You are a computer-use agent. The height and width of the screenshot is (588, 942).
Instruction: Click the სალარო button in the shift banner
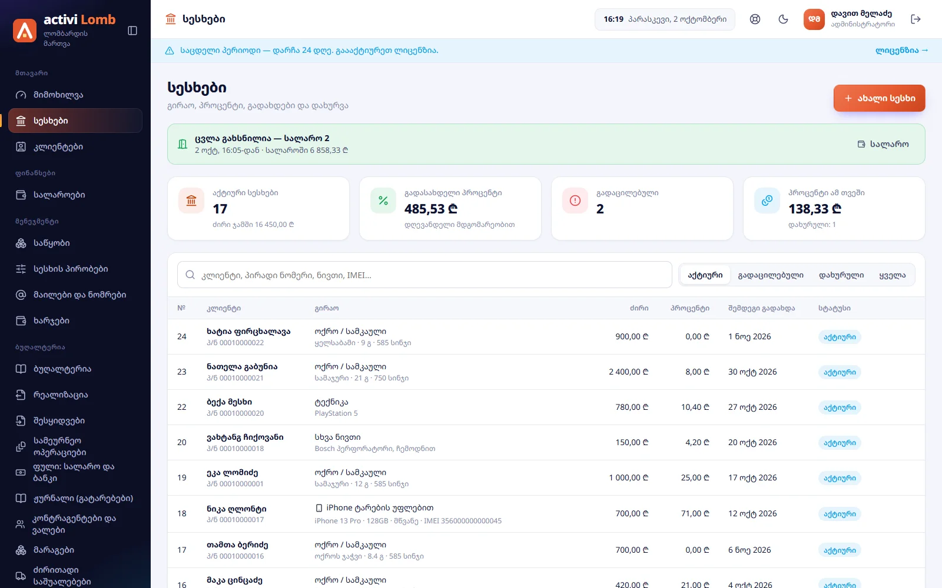(883, 144)
